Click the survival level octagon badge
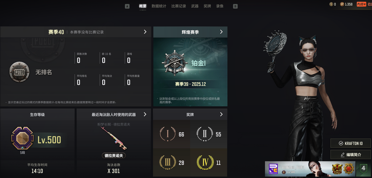372x178 pixels. [x=22, y=138]
